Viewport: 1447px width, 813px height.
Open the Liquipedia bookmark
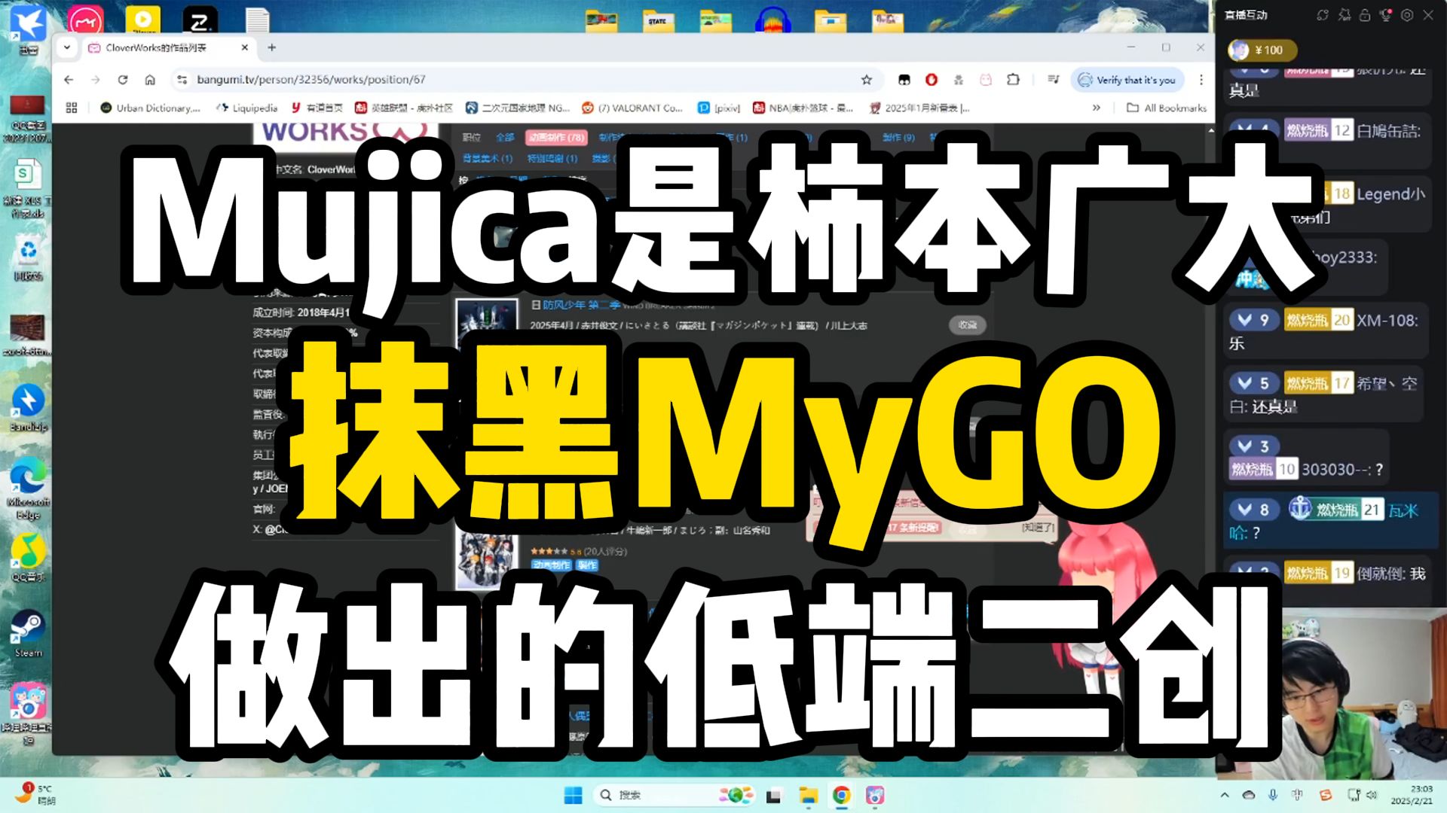pyautogui.click(x=247, y=108)
